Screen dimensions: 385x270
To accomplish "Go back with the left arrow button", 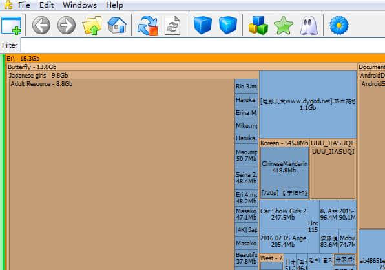I will pos(41,25).
